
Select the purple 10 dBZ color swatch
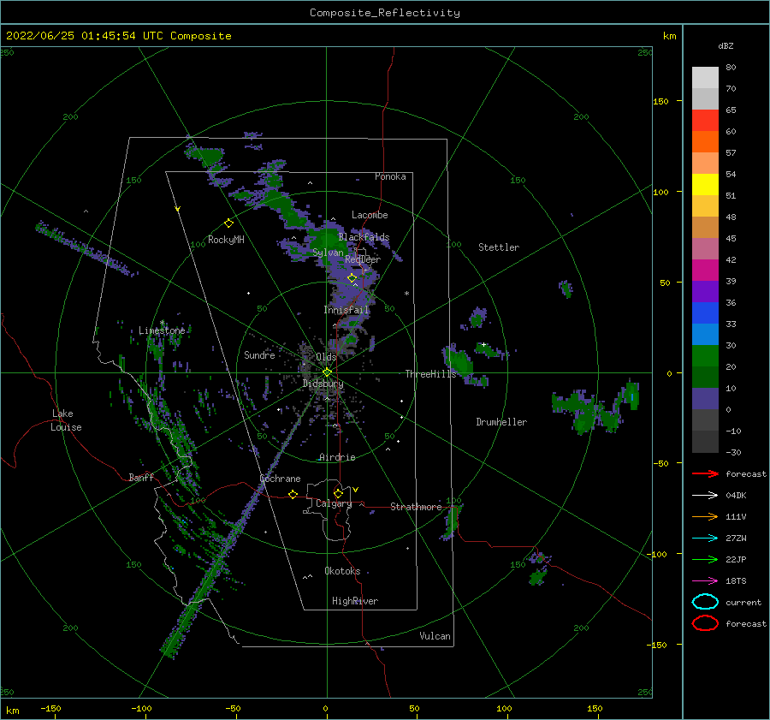[x=705, y=399]
